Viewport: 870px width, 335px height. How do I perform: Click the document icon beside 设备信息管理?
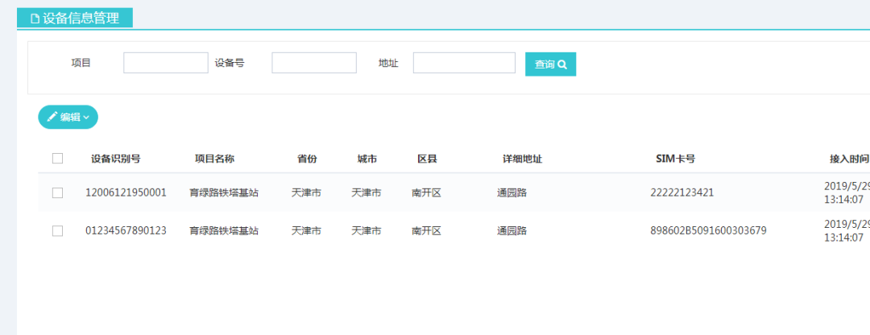34,19
